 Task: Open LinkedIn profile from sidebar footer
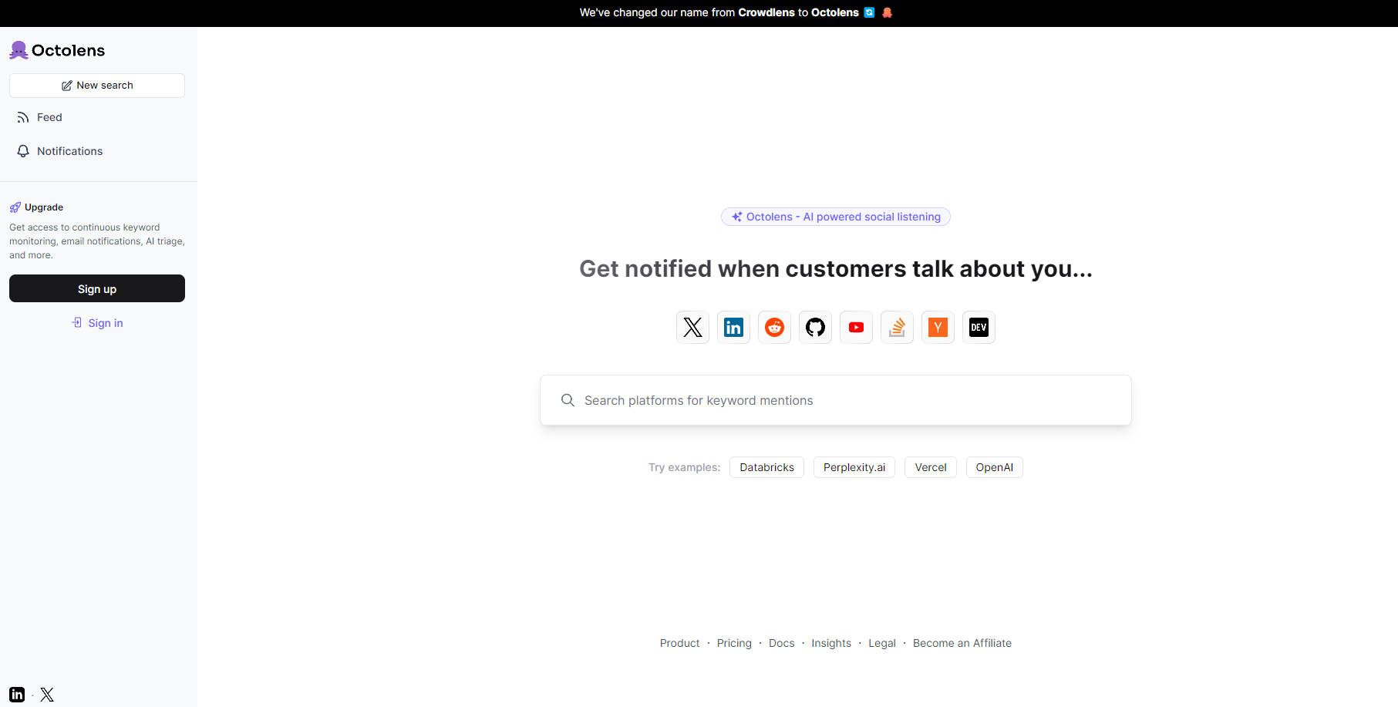point(17,695)
